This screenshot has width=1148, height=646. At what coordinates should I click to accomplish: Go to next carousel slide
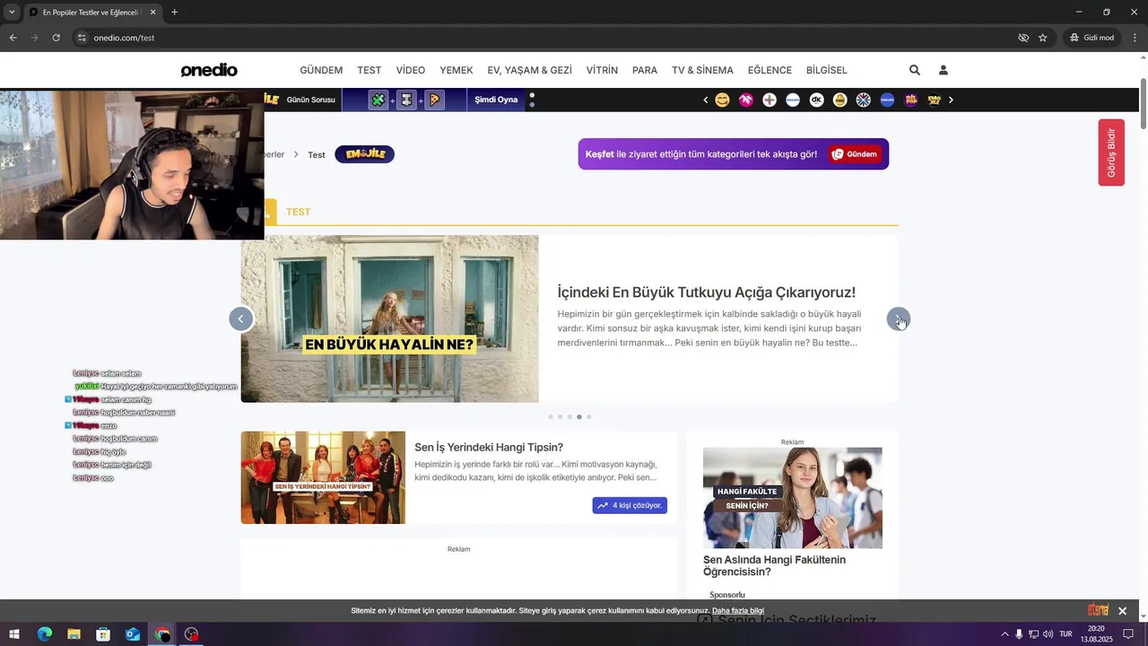[x=898, y=319]
